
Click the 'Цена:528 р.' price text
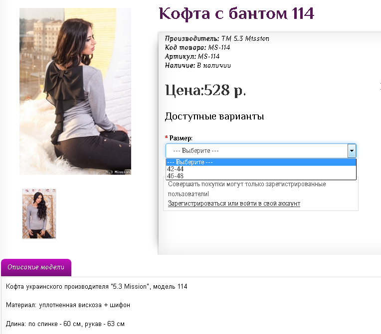pos(205,91)
